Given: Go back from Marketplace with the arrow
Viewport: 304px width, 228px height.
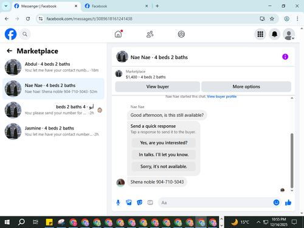Looking at the screenshot, I should (x=9, y=51).
